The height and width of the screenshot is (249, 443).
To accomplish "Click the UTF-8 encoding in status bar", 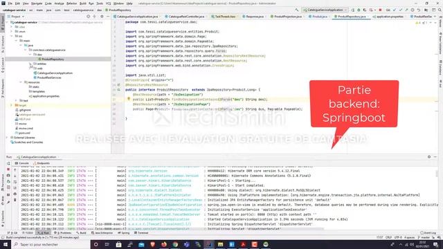I will coord(398,237).
